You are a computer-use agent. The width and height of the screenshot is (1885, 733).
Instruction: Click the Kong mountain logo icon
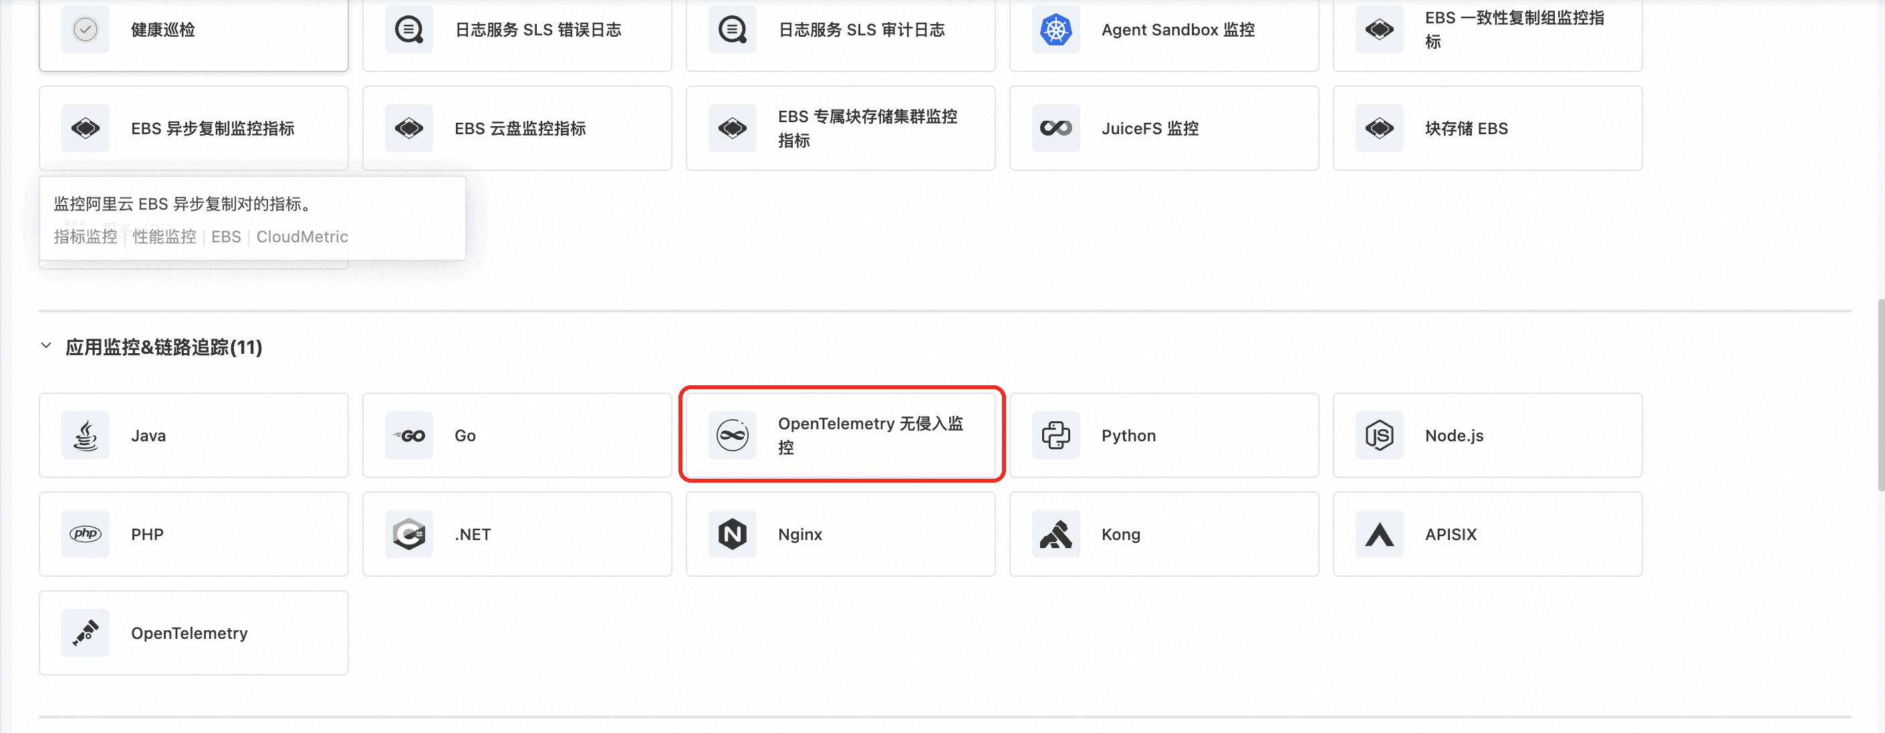(1056, 534)
